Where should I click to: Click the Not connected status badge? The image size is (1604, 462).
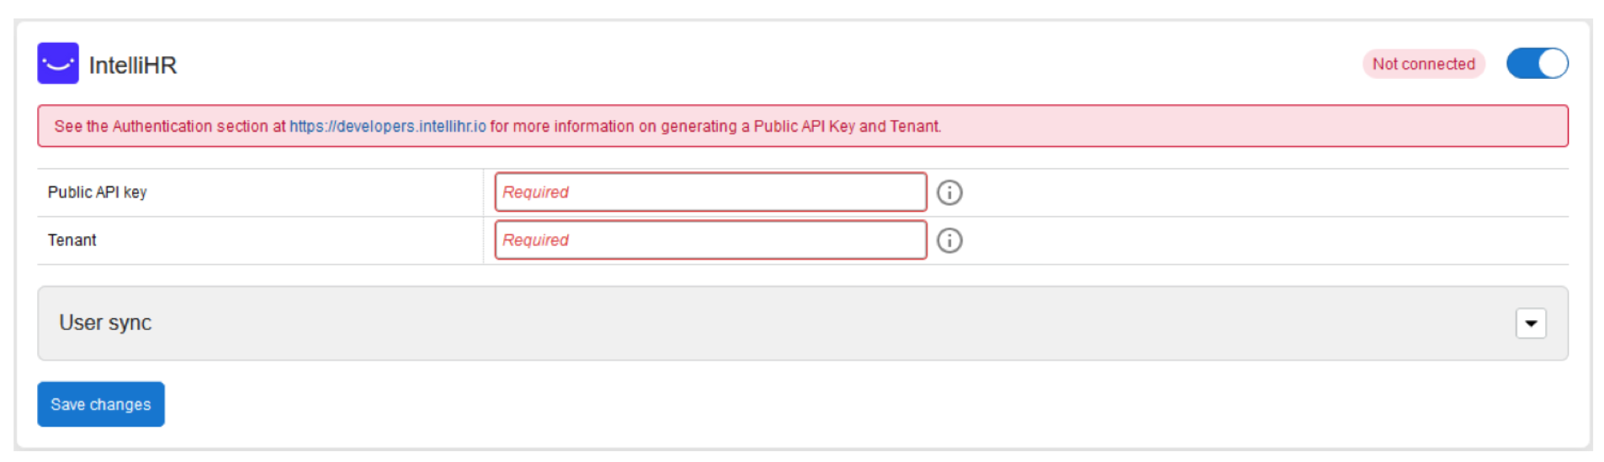pos(1423,64)
